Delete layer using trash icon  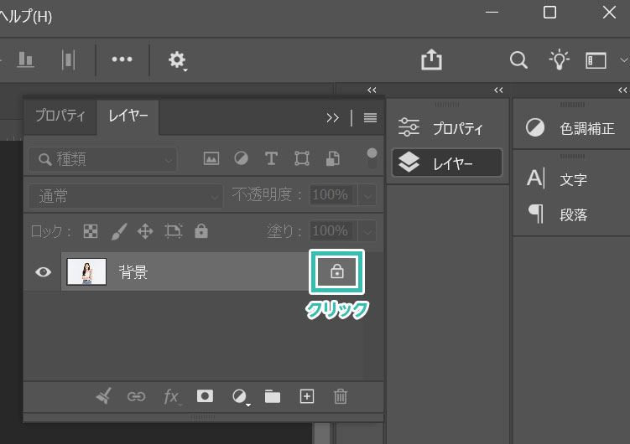click(341, 396)
